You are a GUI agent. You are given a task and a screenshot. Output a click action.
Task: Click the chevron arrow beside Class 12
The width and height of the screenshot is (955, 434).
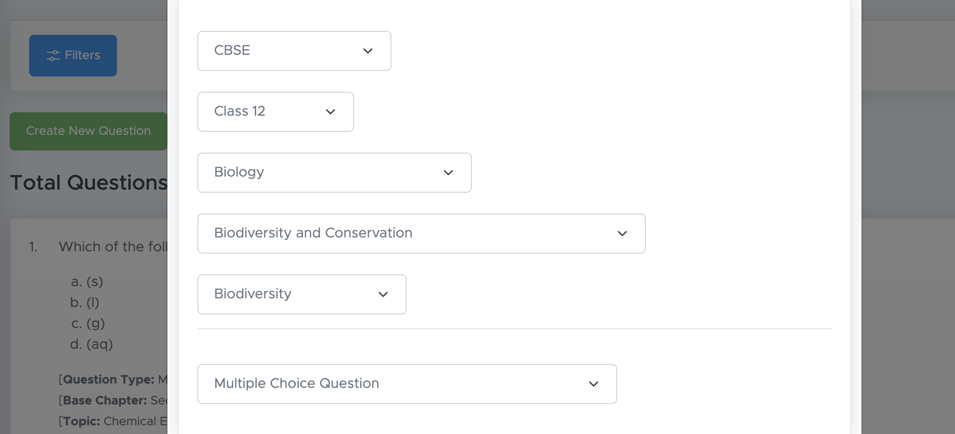(331, 112)
